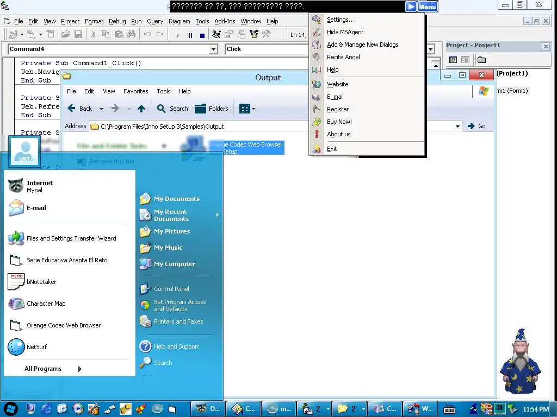Start the program with the Run arrow

click(x=178, y=35)
